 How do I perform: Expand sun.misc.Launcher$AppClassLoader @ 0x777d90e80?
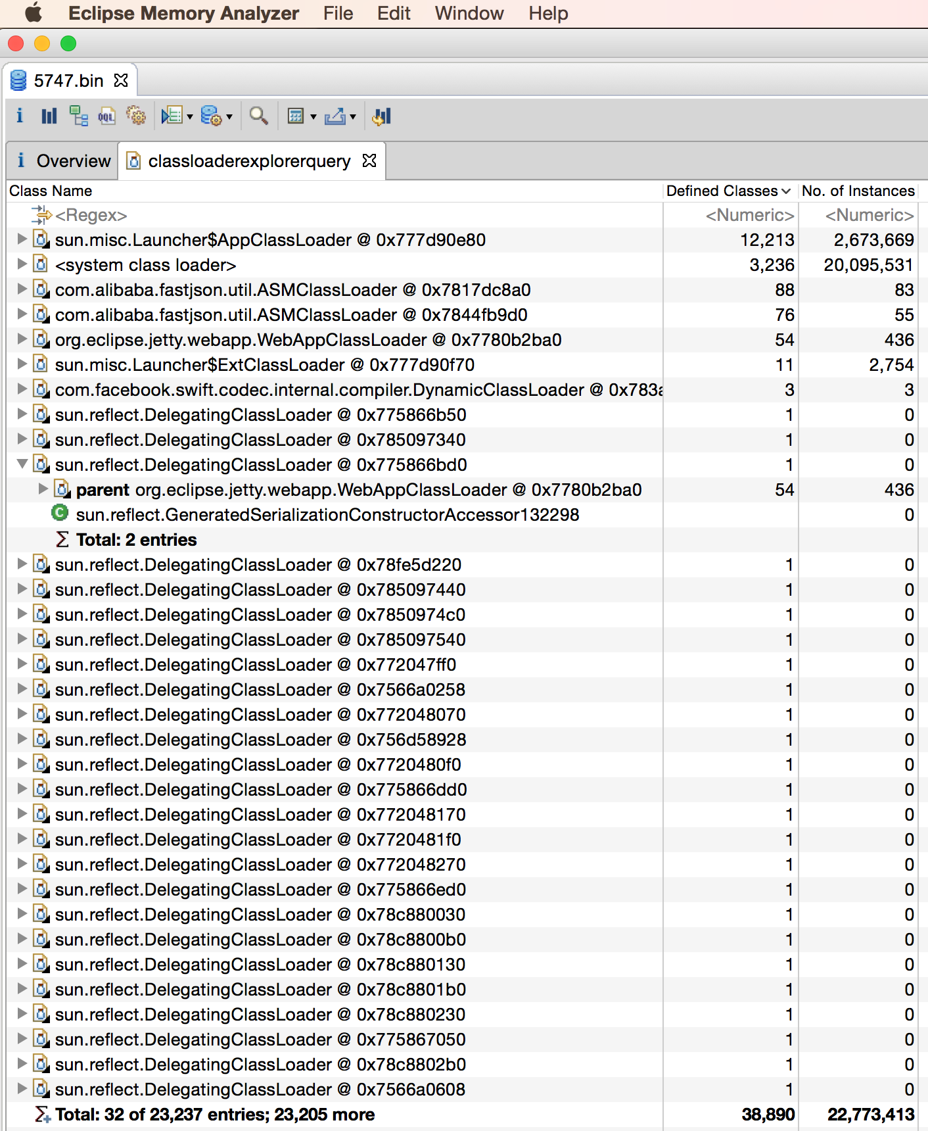22,239
